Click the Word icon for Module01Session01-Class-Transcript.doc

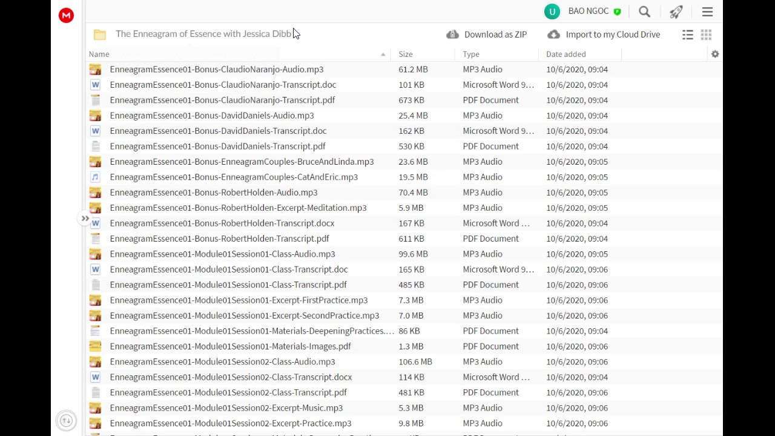95,269
